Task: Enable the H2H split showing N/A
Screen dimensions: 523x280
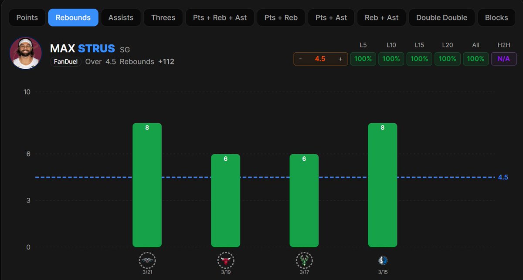Action: 504,59
